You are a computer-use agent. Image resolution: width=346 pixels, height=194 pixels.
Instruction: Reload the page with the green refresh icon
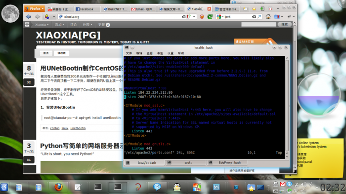210,16
